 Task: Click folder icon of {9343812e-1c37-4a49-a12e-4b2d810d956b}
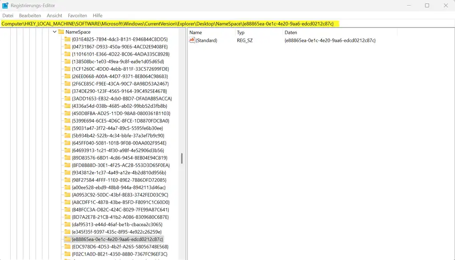pos(68,172)
